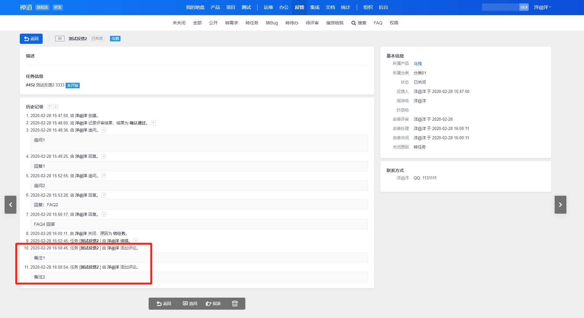This screenshot has height=318, width=584.
Task: Switch to the 转Bug tab
Action: (272, 23)
